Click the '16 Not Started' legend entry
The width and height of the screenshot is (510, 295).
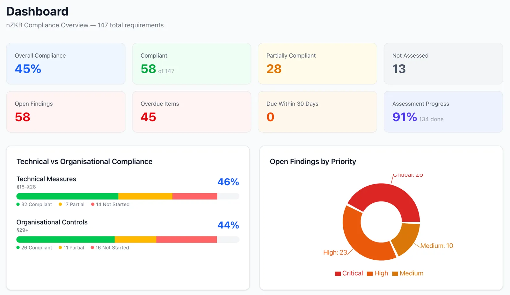(x=110, y=248)
